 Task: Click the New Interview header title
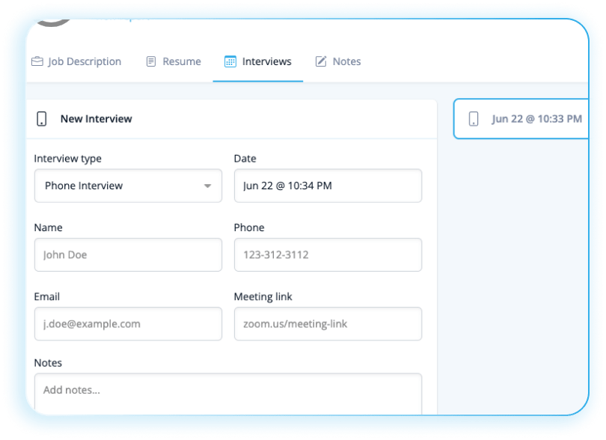pyautogui.click(x=96, y=119)
